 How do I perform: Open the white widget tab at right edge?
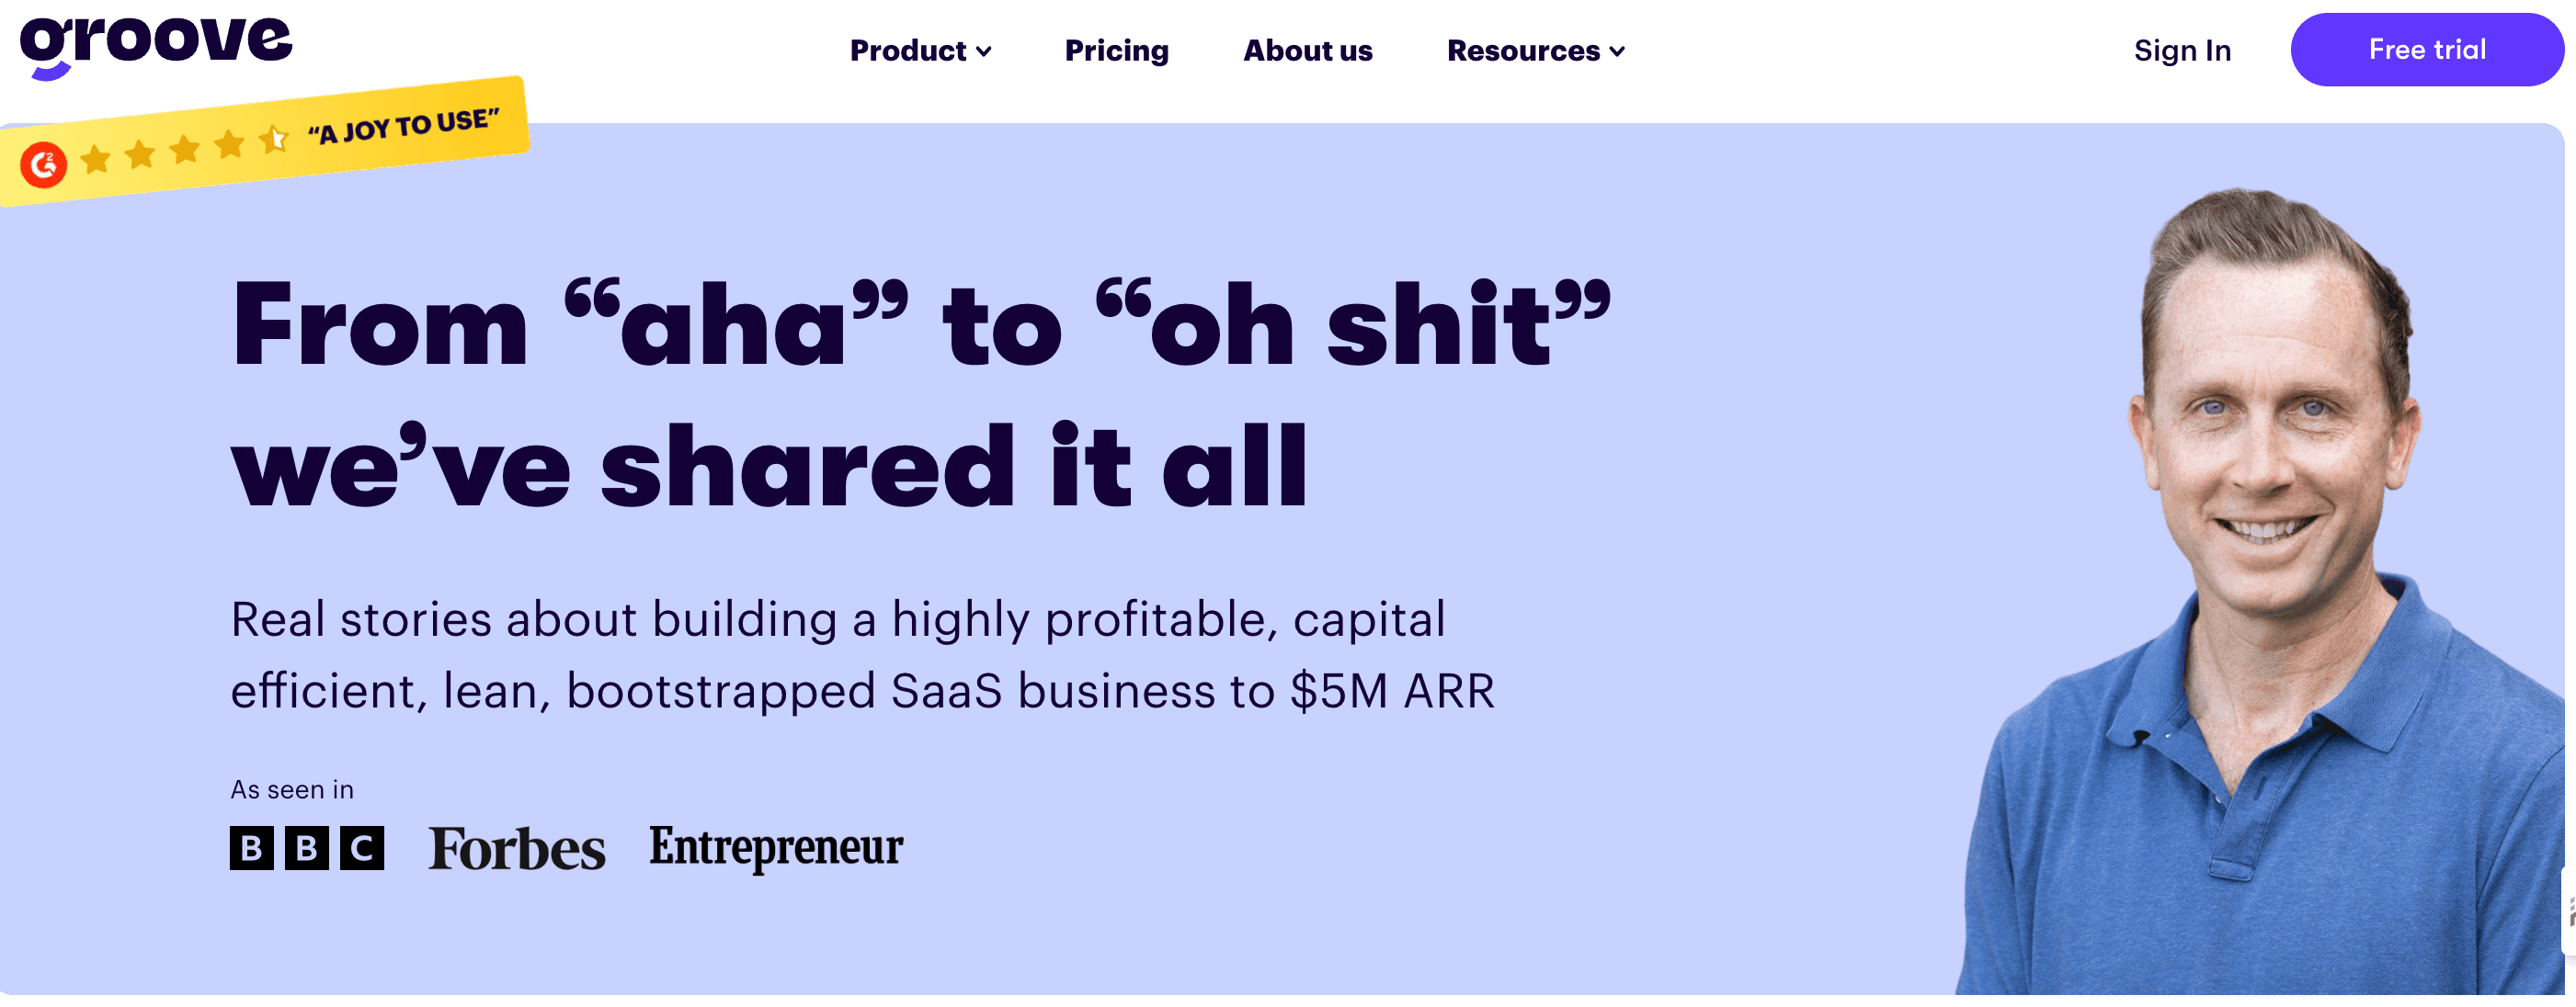pos(2568,911)
